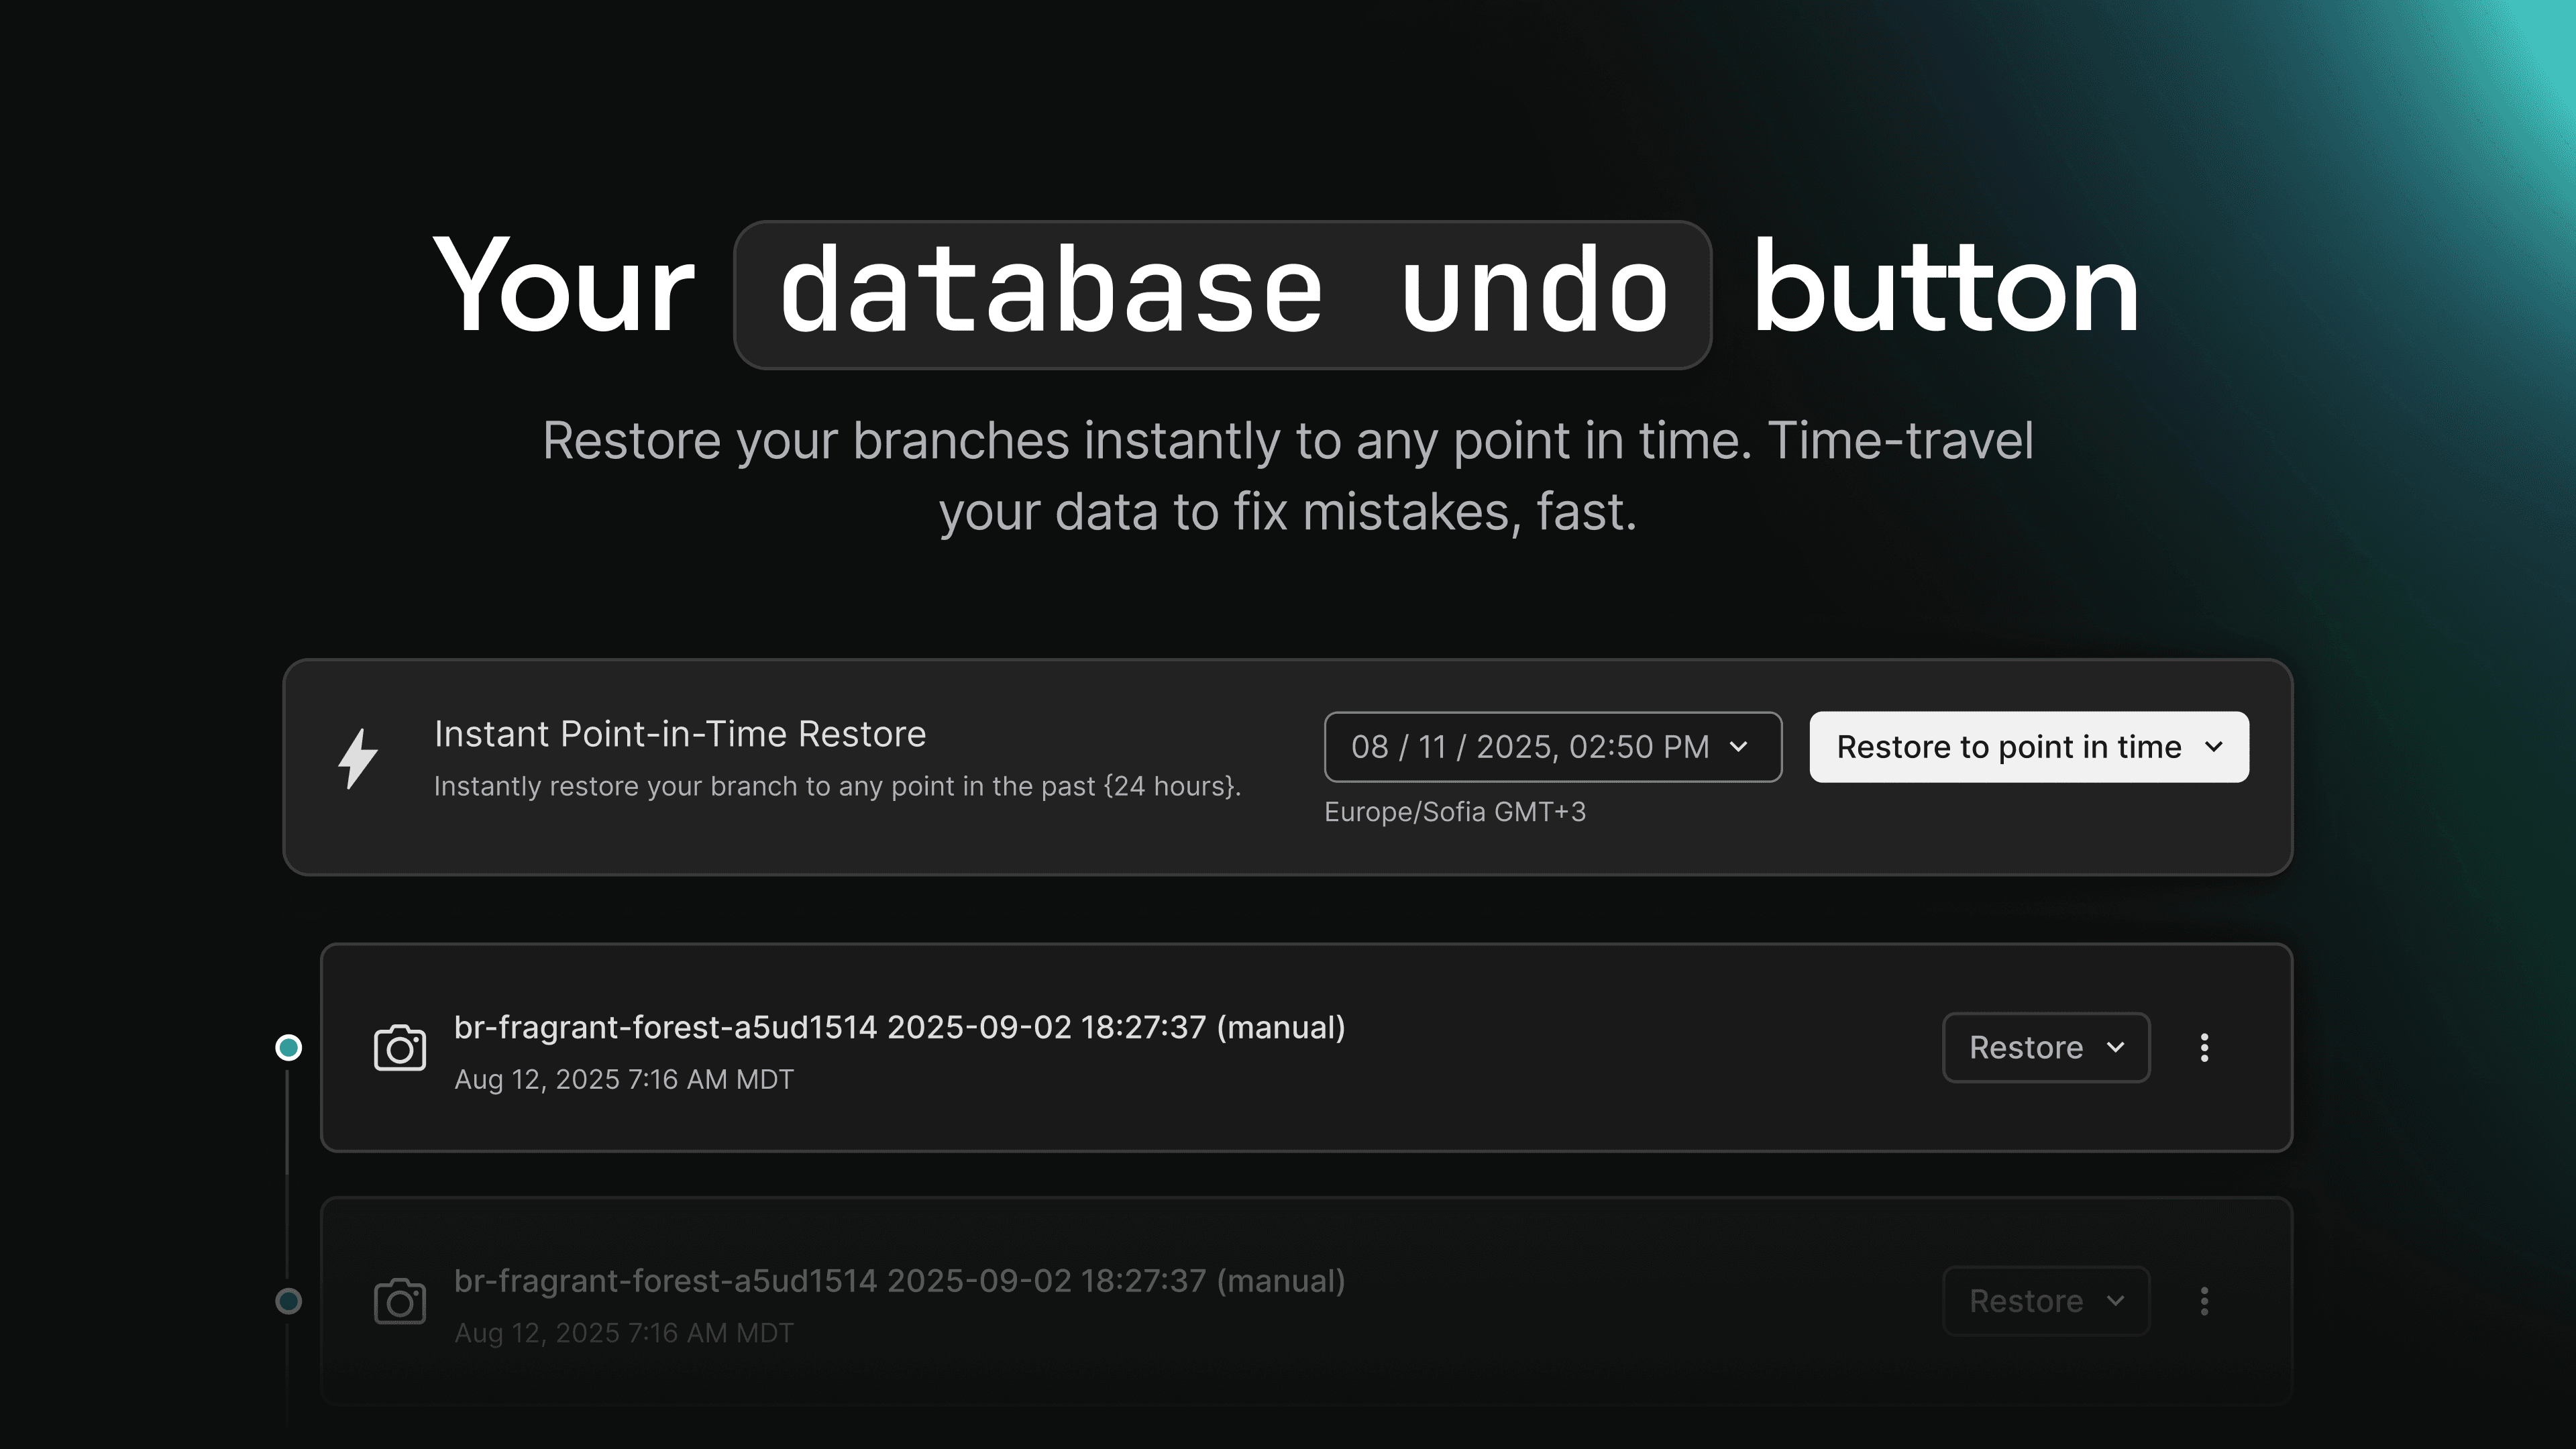Click the Instant Point-in-Time Restore heading
Image resolution: width=2576 pixels, height=1449 pixels.
coord(680,734)
